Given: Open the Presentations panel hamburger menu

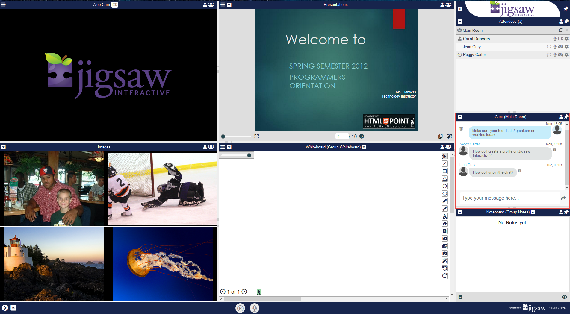Looking at the screenshot, I should (x=223, y=5).
